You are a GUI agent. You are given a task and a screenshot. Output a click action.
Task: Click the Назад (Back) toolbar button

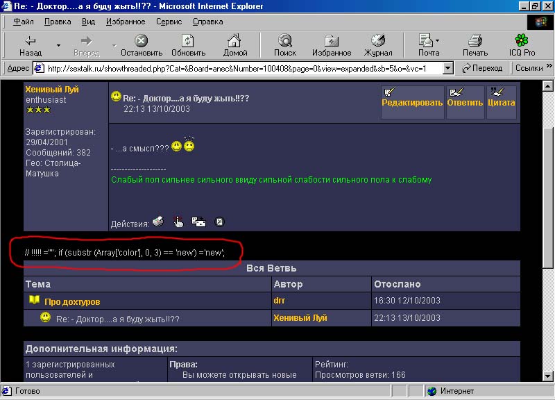tap(30, 45)
